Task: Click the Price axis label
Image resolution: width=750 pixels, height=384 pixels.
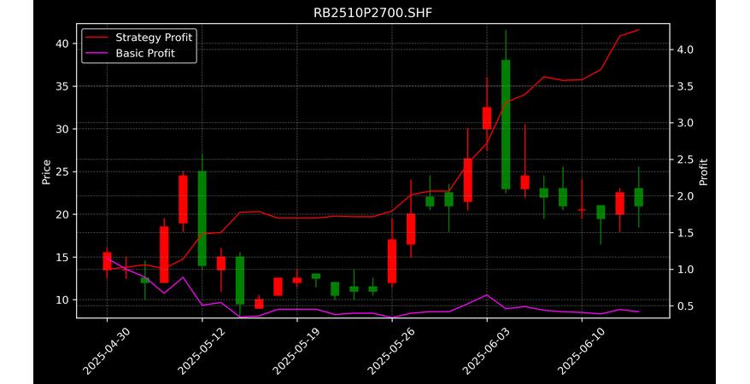Action: pos(46,172)
